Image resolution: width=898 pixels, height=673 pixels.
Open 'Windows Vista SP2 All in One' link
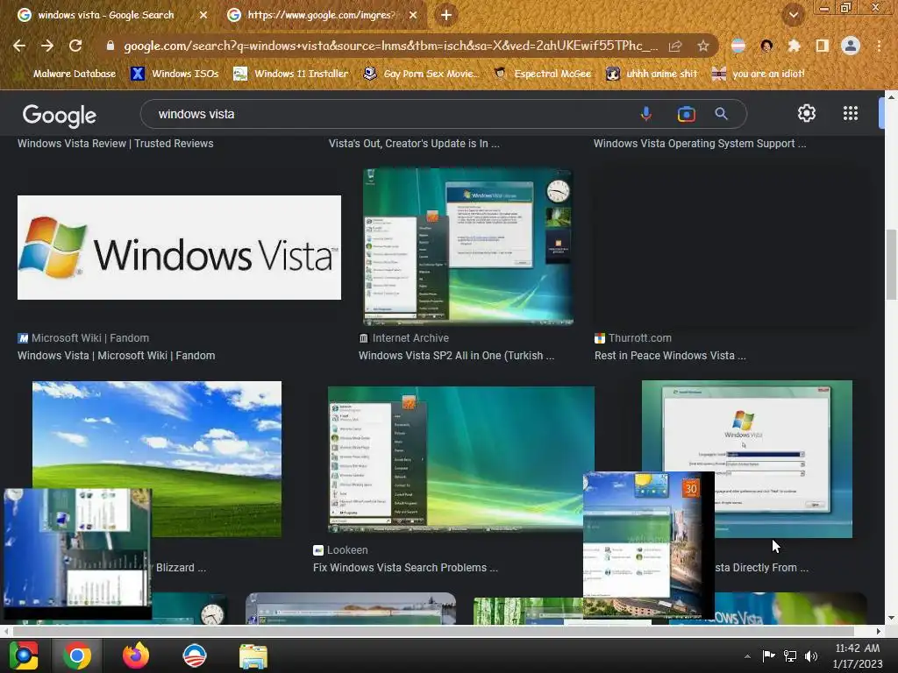point(456,356)
